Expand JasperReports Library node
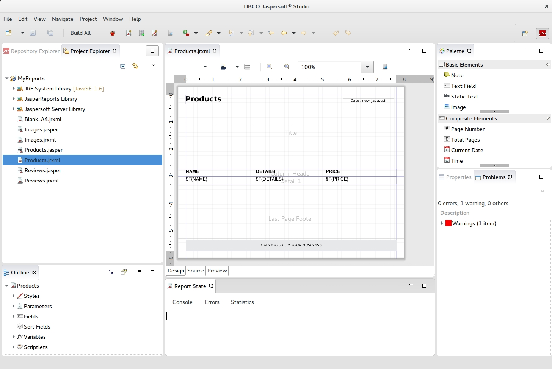Image resolution: width=552 pixels, height=369 pixels. (13, 99)
